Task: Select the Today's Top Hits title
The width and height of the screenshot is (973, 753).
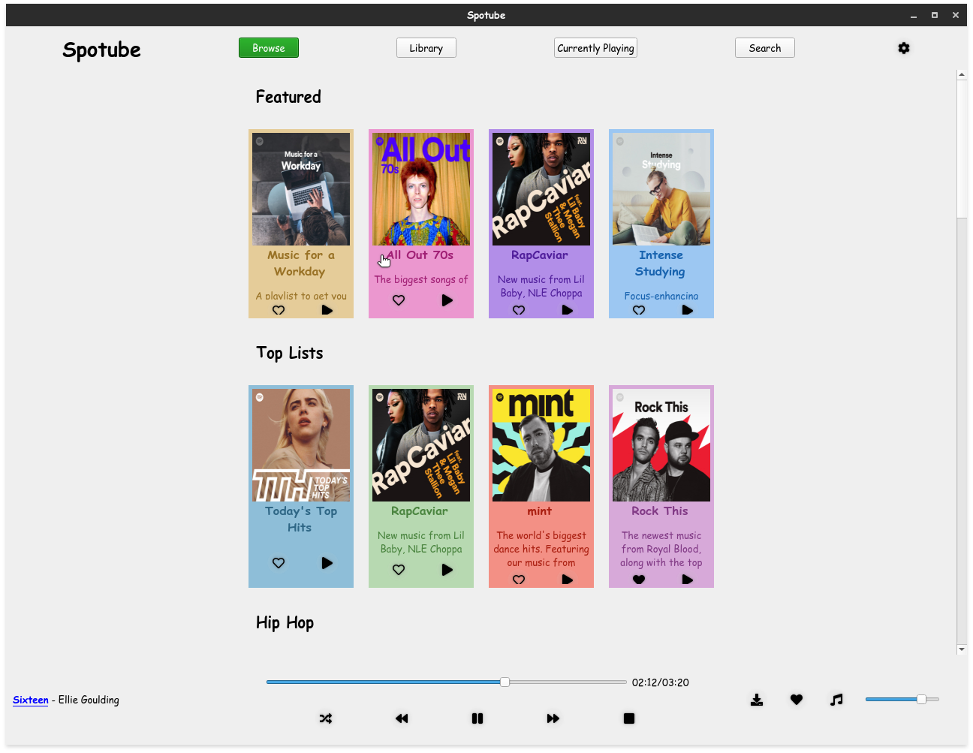Action: tap(300, 520)
